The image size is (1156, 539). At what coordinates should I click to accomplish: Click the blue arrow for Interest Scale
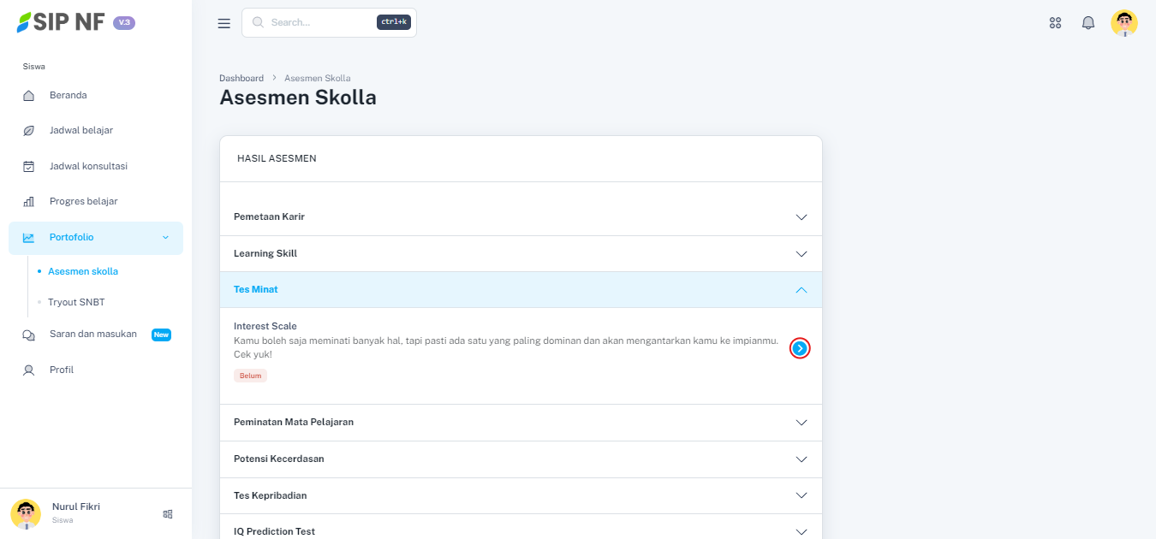click(800, 348)
